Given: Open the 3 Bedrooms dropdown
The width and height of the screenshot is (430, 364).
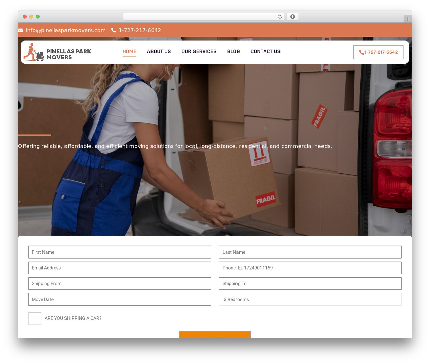Looking at the screenshot, I should (x=310, y=300).
